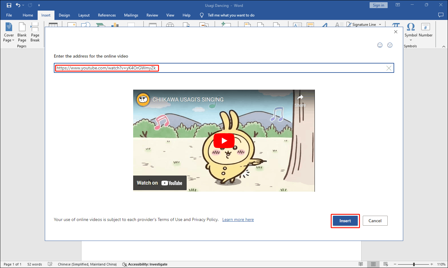Open Ribbon Display Options
This screenshot has height=268, width=448.
398,5
